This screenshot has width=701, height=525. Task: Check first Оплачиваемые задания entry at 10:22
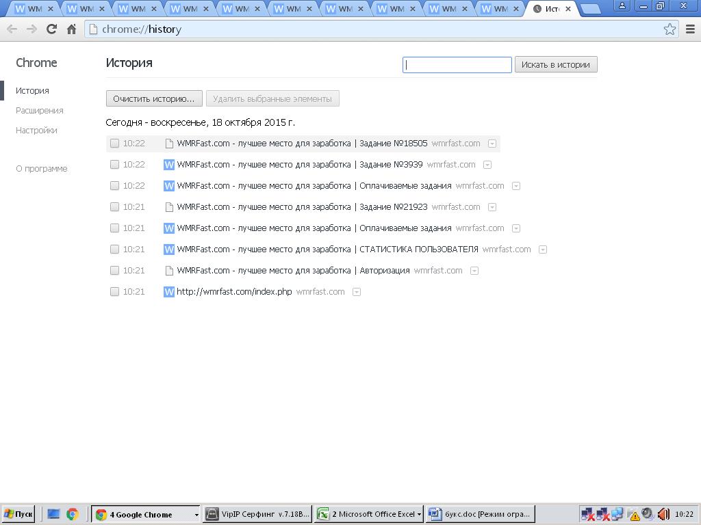point(114,186)
